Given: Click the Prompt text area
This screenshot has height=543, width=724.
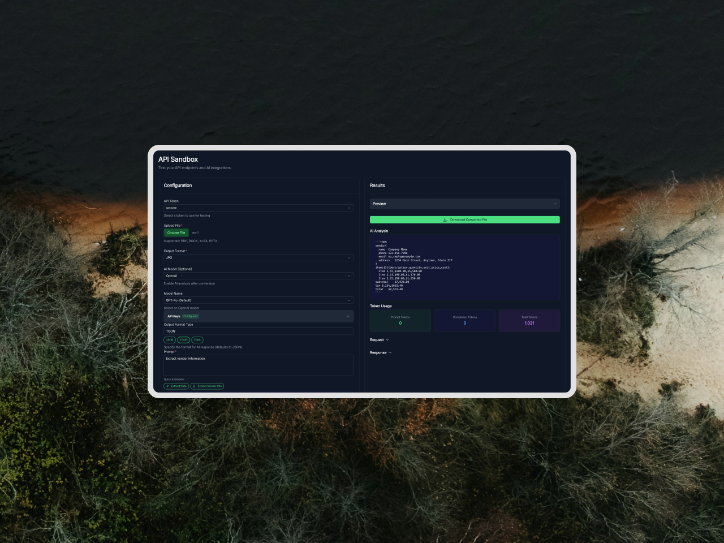Looking at the screenshot, I should (258, 365).
